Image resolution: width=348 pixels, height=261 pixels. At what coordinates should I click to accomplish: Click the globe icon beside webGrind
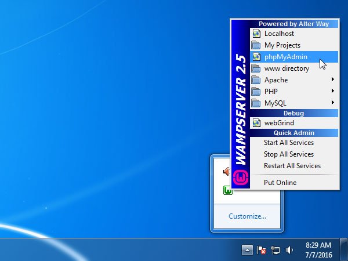[256, 123]
